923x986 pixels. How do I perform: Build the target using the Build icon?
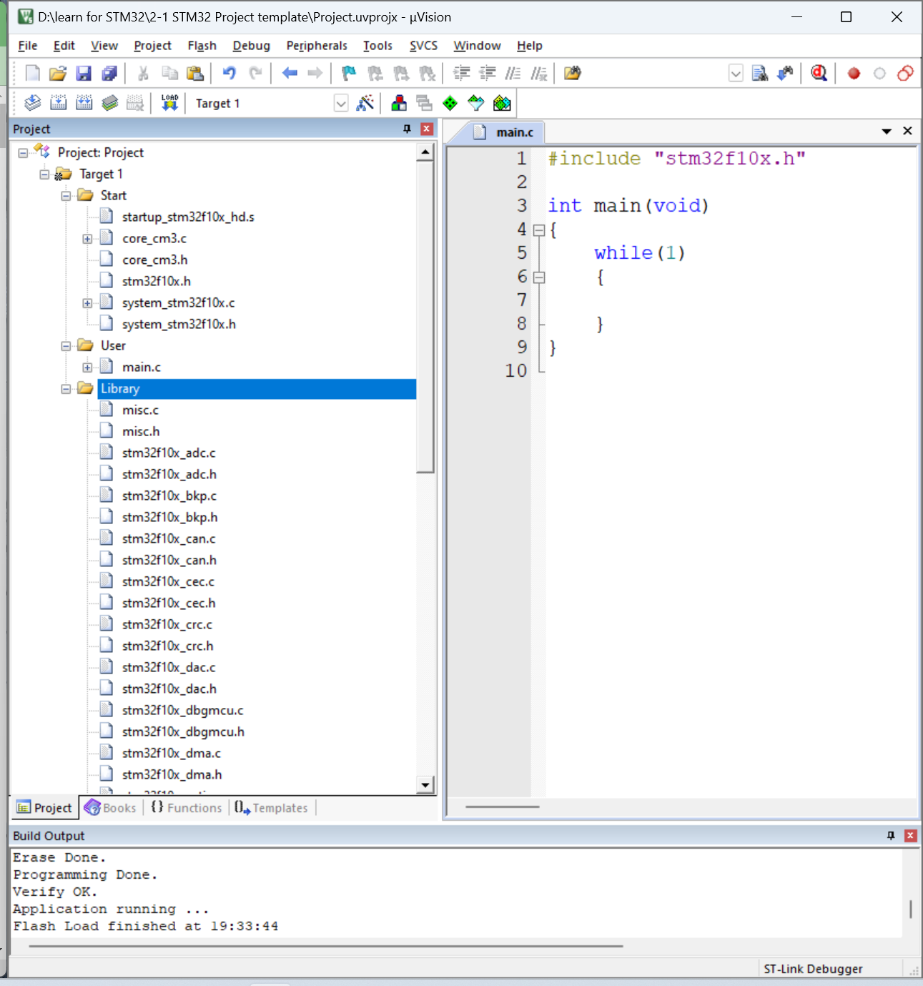(x=59, y=103)
